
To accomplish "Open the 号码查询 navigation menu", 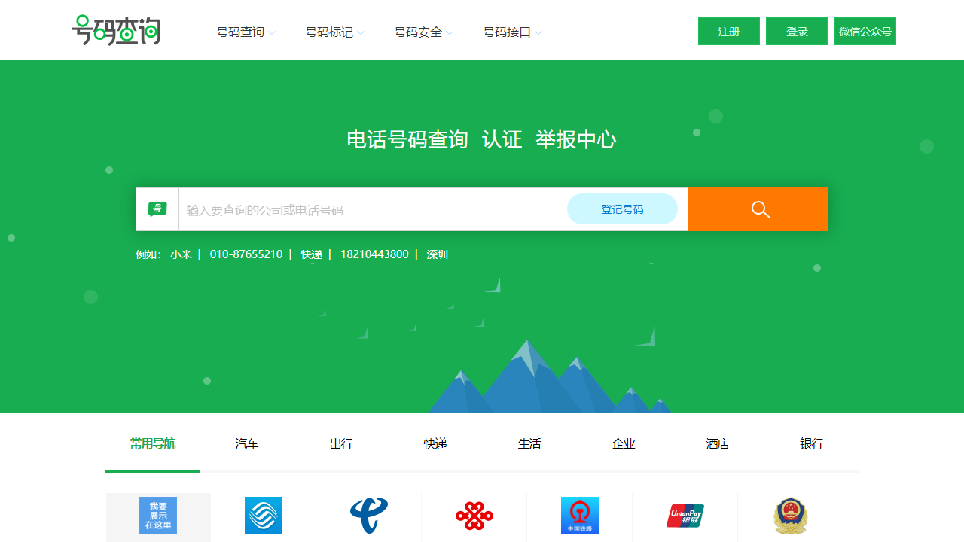I will tap(240, 32).
